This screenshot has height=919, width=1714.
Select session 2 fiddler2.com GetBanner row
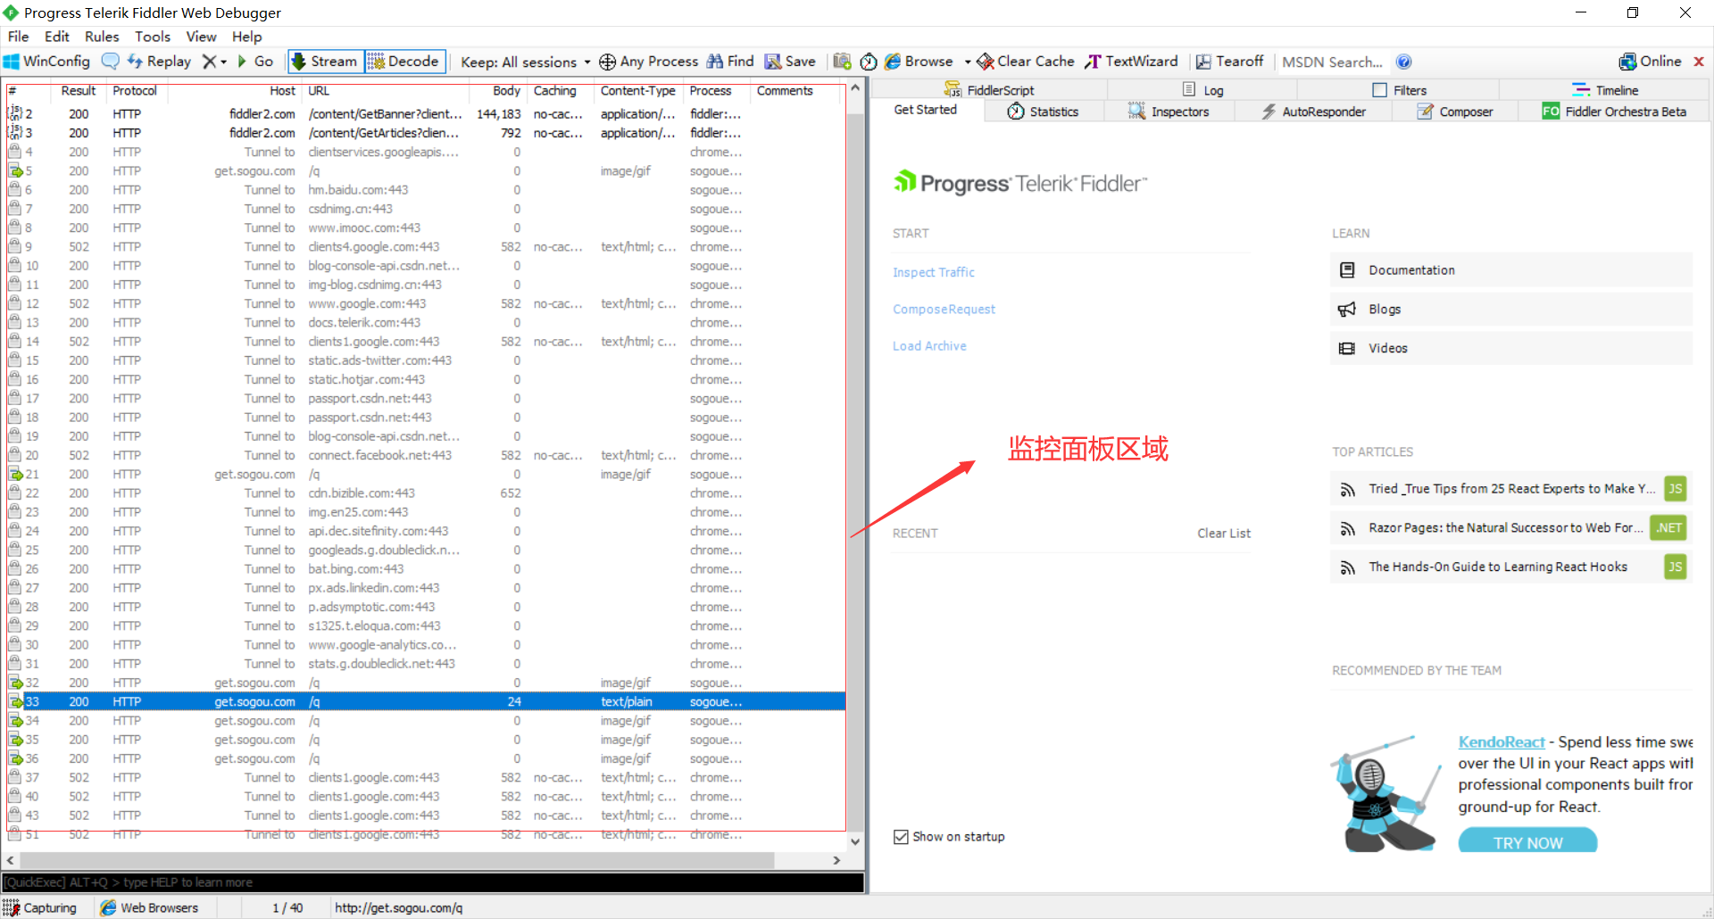pos(425,113)
